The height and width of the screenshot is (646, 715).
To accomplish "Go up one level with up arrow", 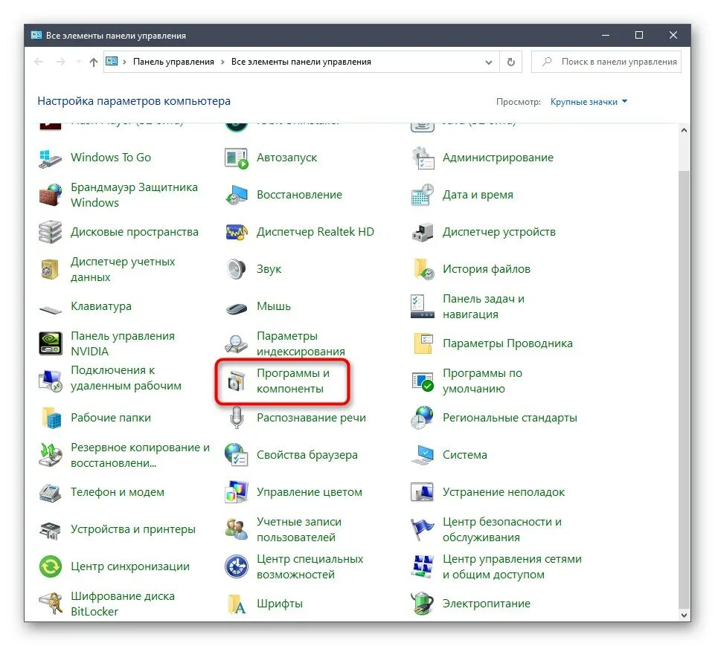I will tap(94, 62).
